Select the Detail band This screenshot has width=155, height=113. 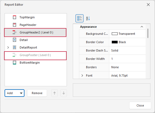(x=36, y=40)
